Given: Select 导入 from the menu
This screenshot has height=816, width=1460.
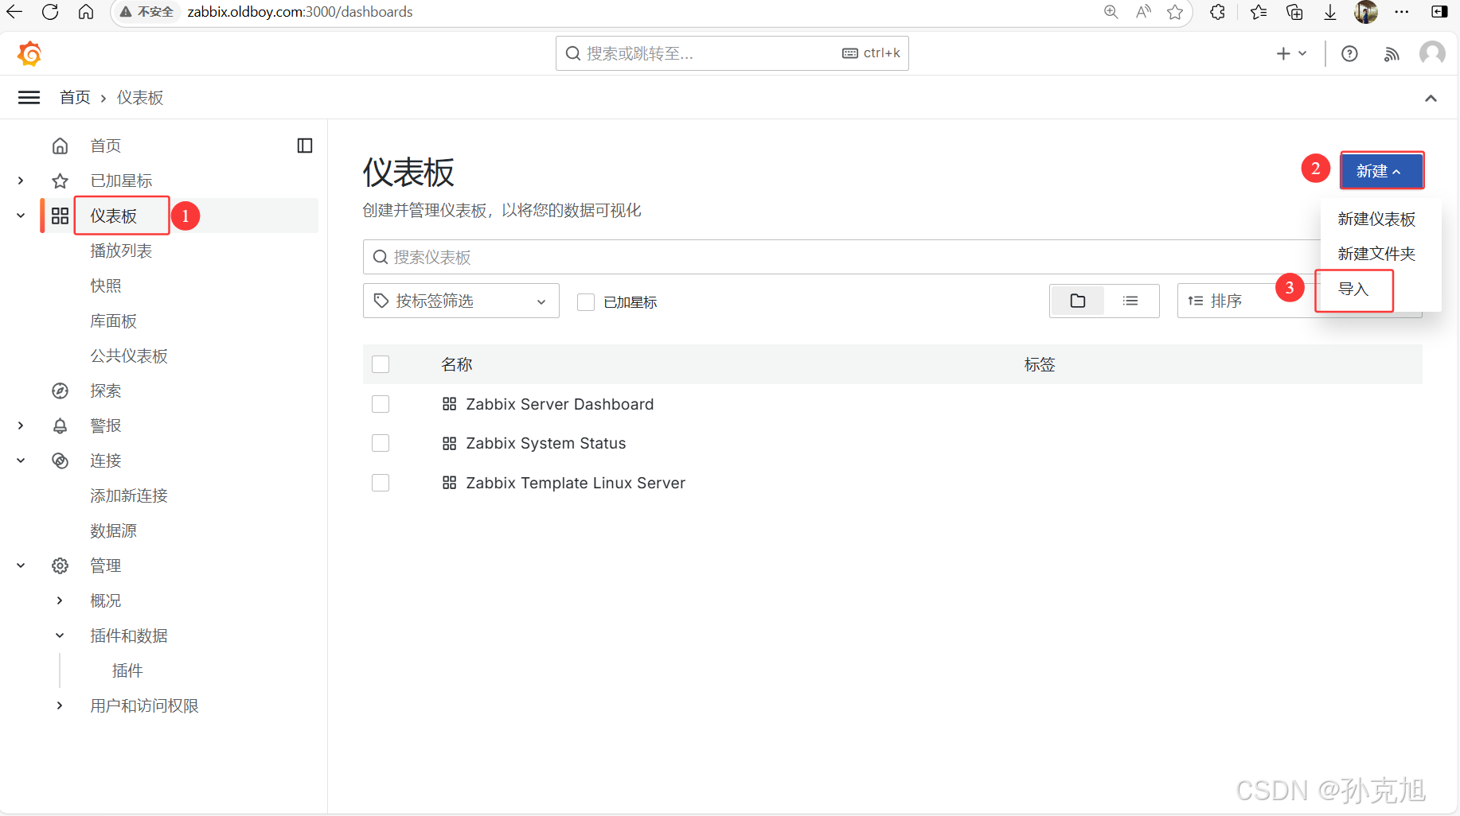Looking at the screenshot, I should 1353,289.
